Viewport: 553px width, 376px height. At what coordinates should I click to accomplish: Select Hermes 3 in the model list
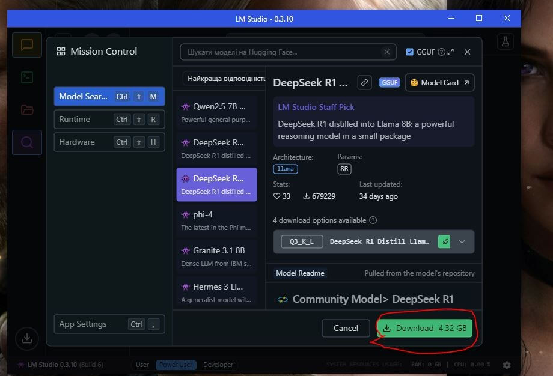point(216,293)
